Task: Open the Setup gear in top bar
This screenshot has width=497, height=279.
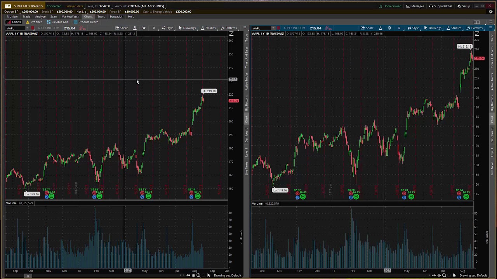Action: [464, 6]
